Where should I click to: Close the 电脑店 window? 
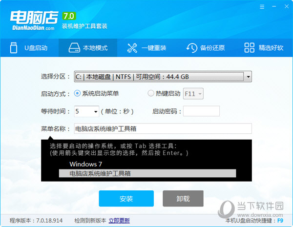coord(287,6)
